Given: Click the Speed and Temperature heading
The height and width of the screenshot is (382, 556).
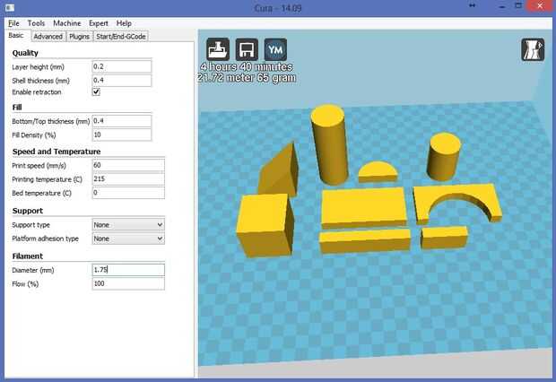Looking at the screenshot, I should click(56, 152).
